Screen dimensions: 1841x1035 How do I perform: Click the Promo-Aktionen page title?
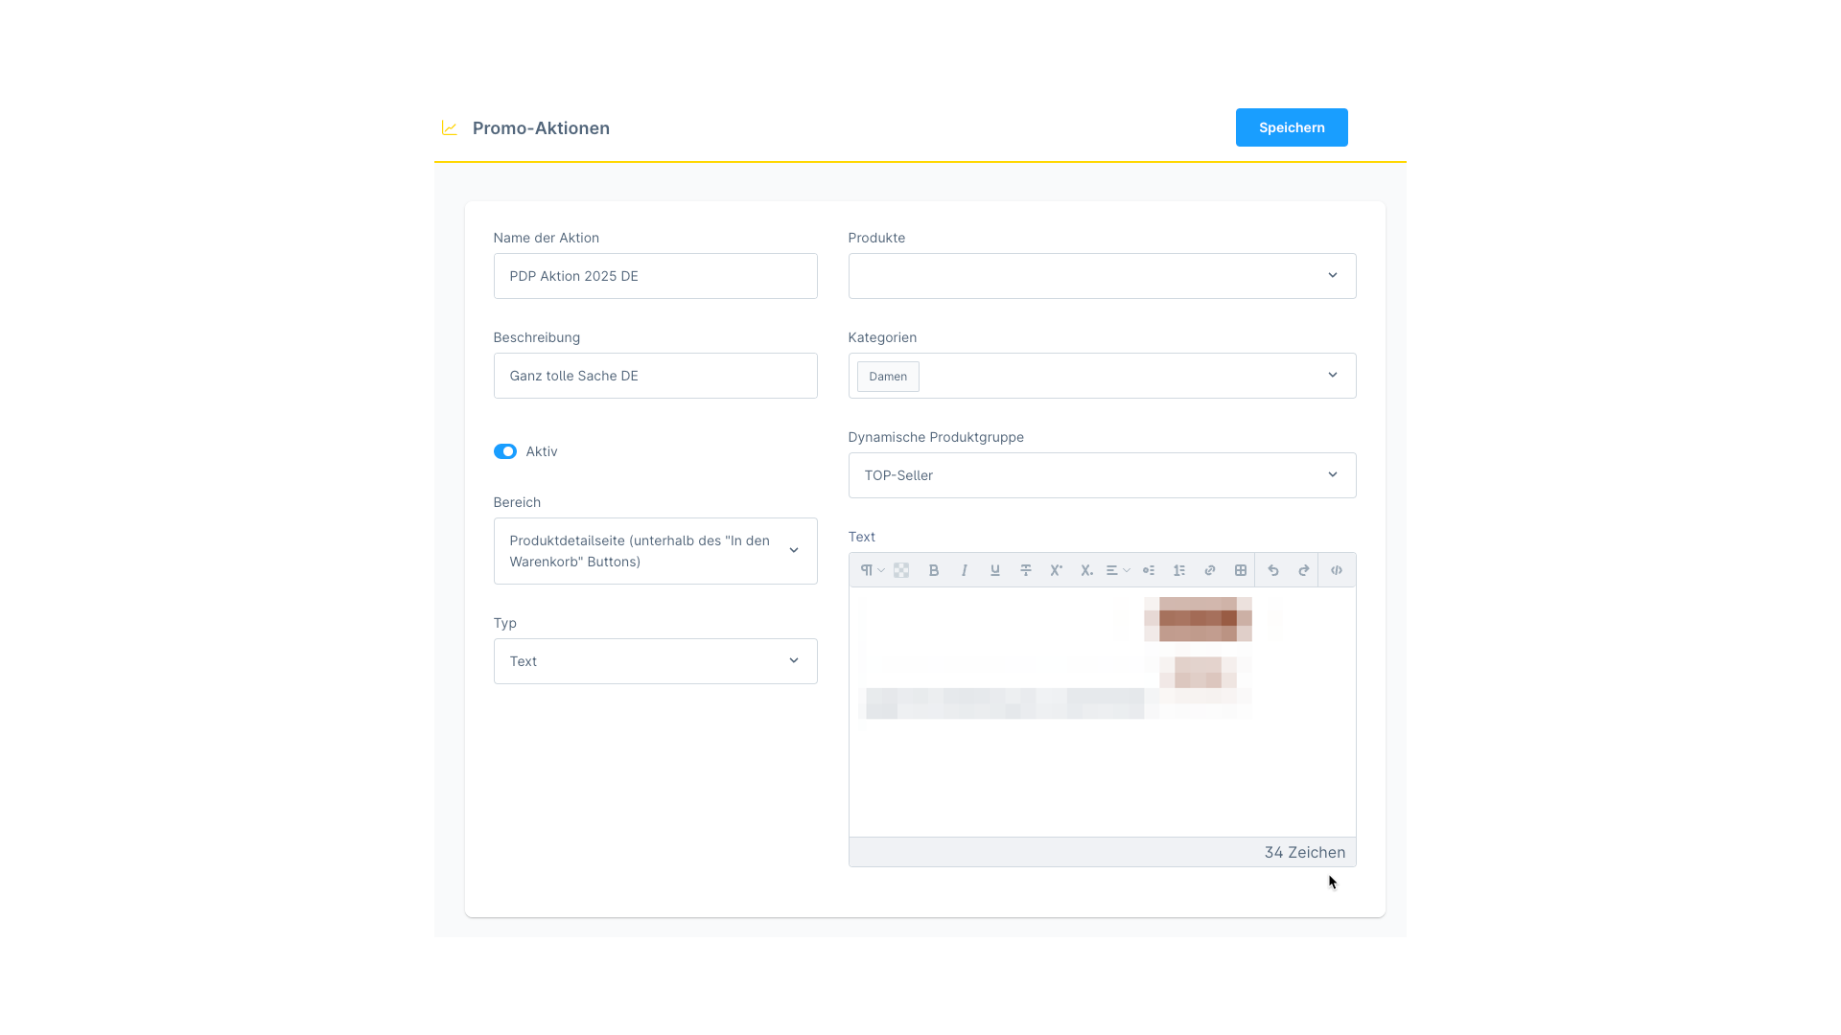[541, 128]
